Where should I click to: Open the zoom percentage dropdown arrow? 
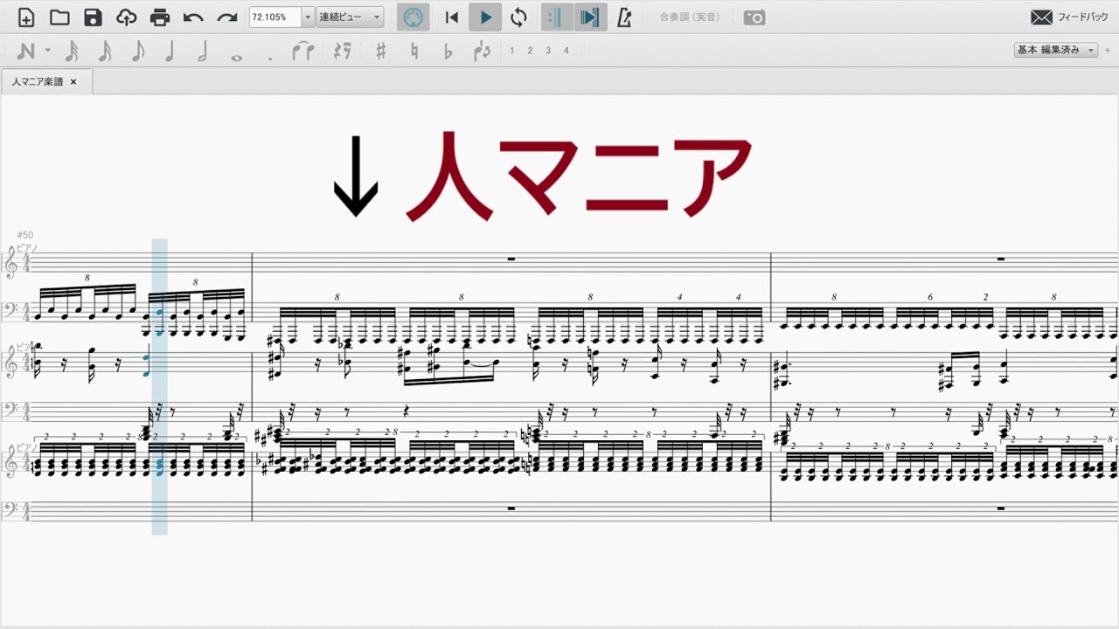click(x=308, y=17)
